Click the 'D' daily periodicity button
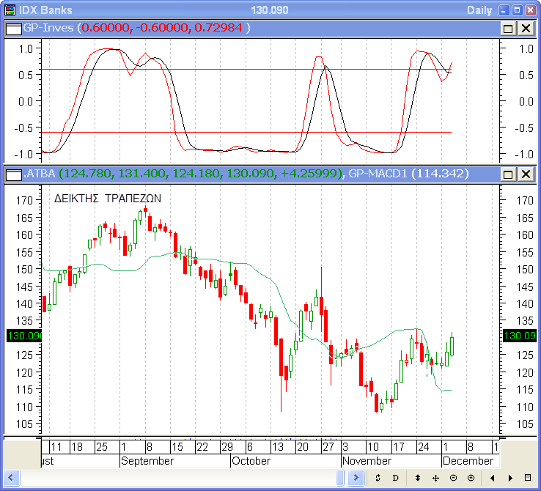 (395, 478)
